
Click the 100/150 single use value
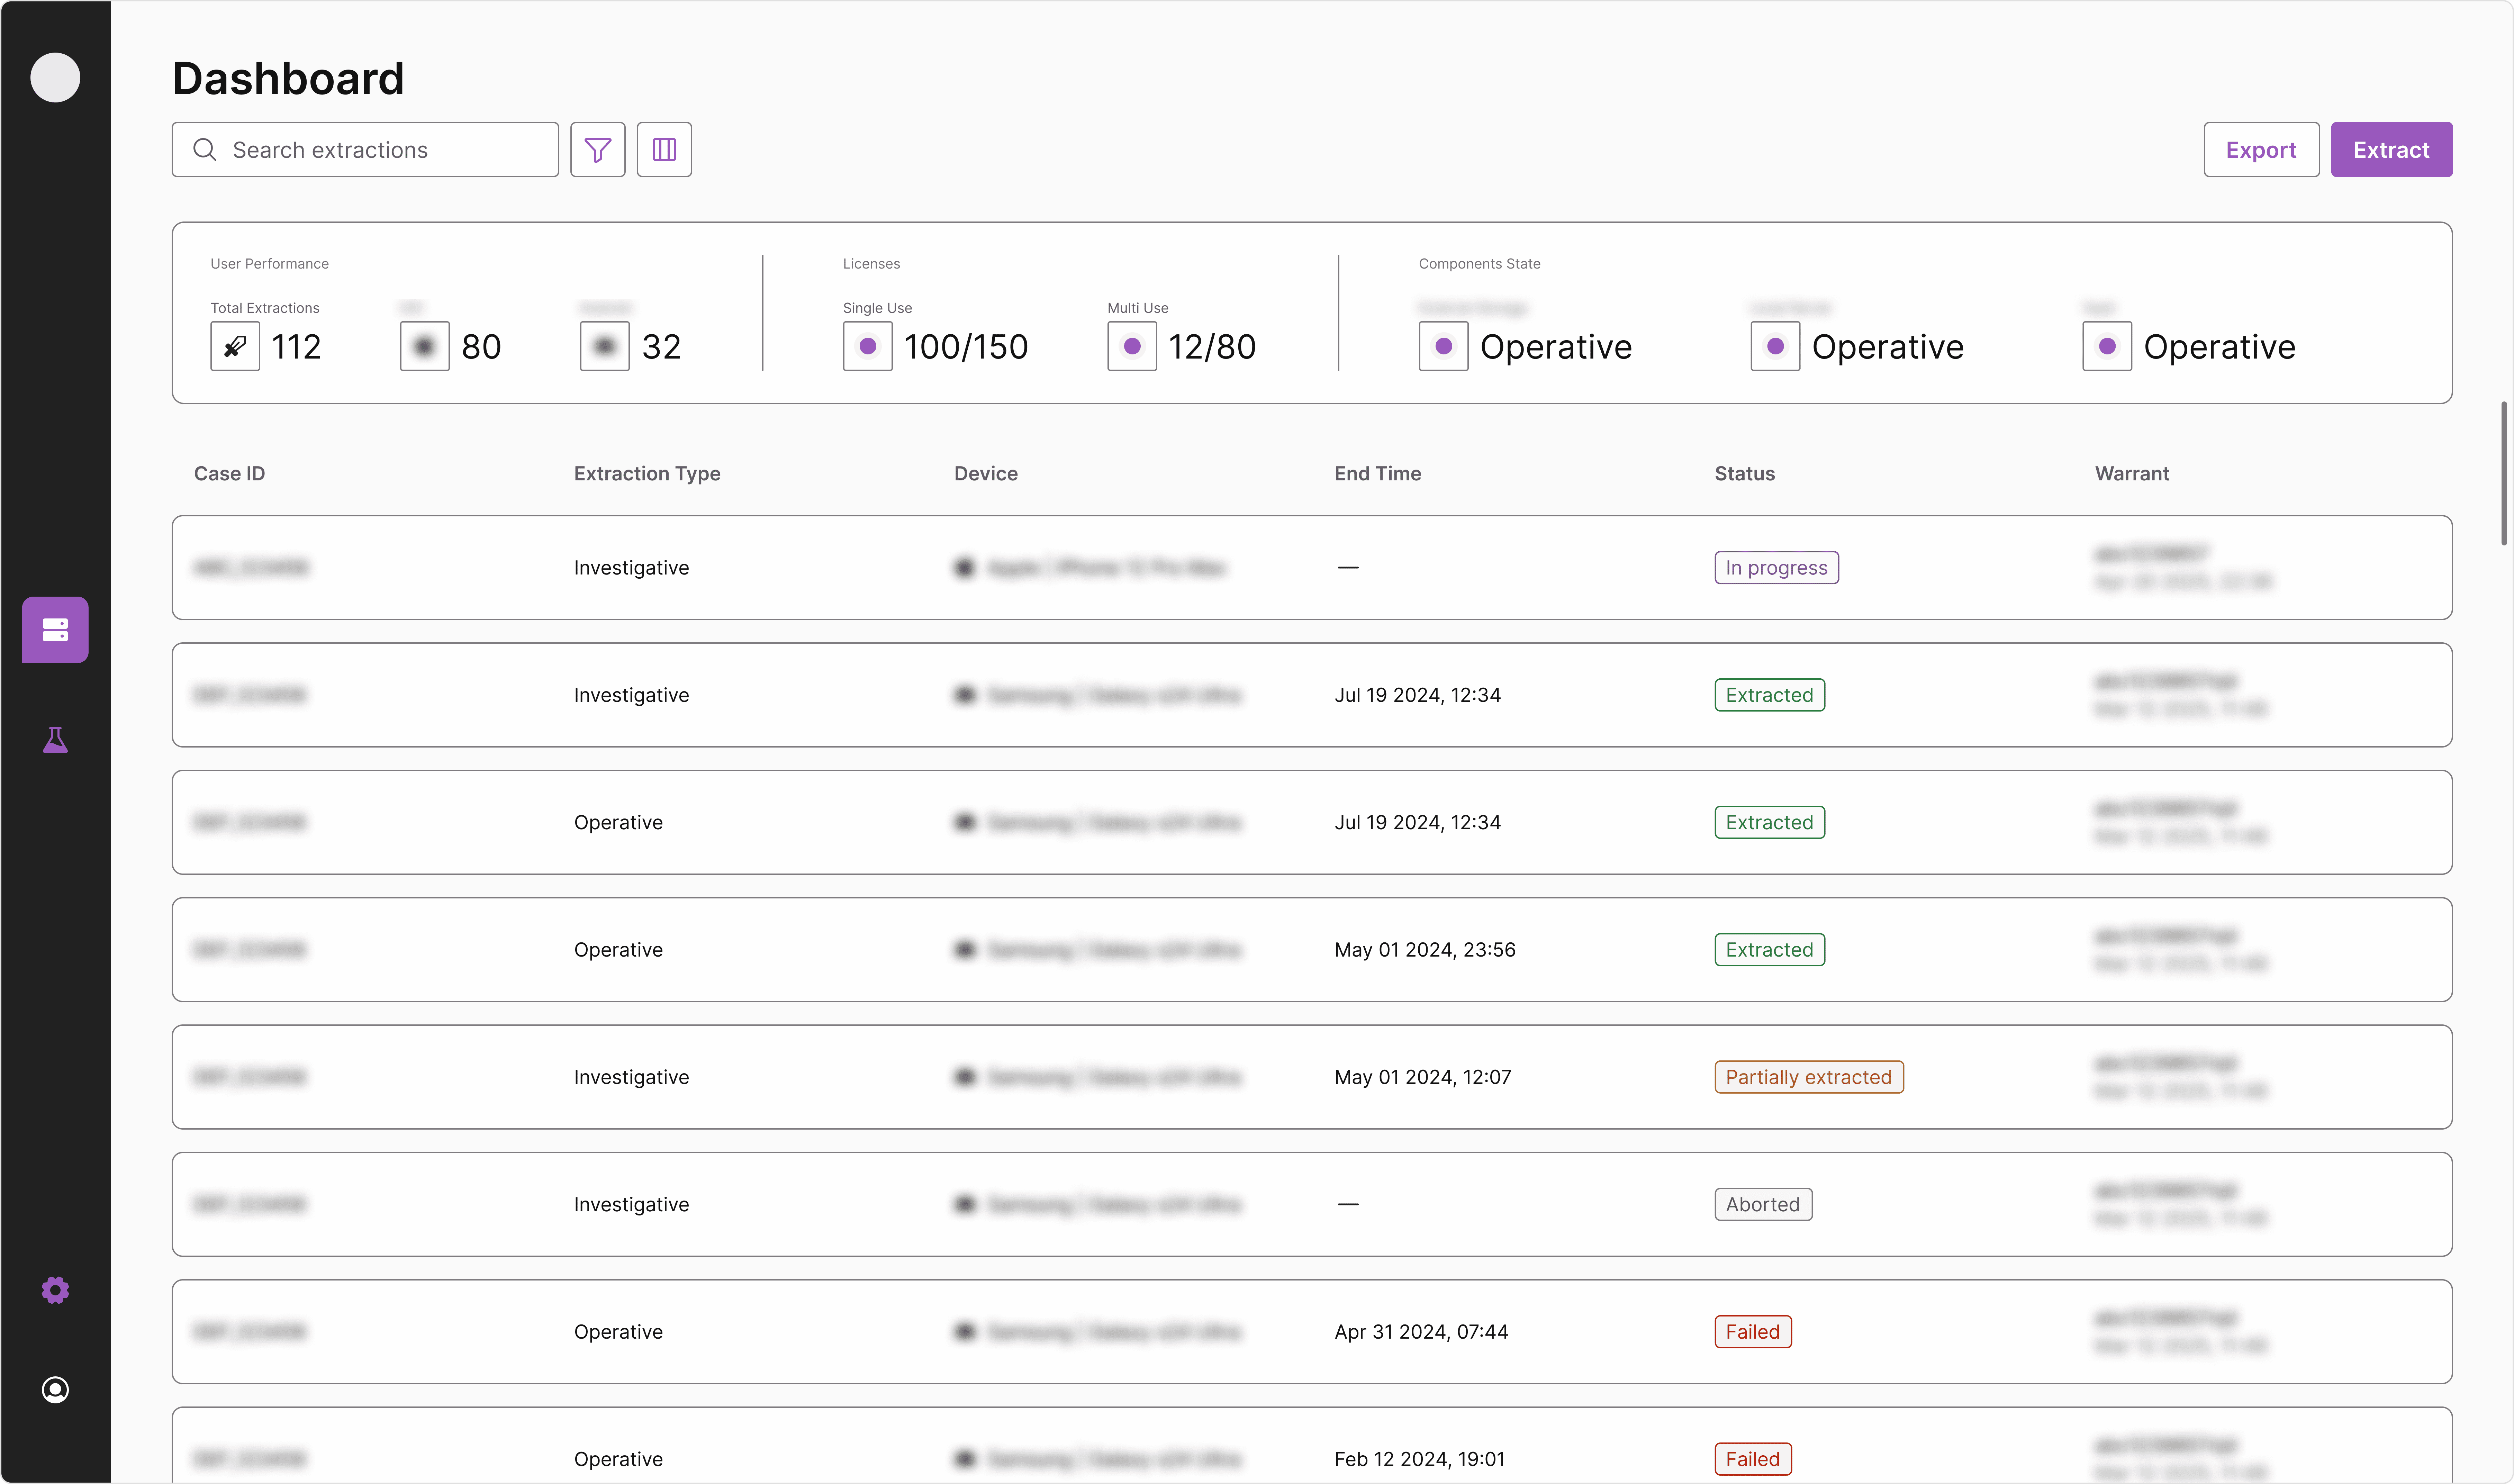tap(966, 347)
